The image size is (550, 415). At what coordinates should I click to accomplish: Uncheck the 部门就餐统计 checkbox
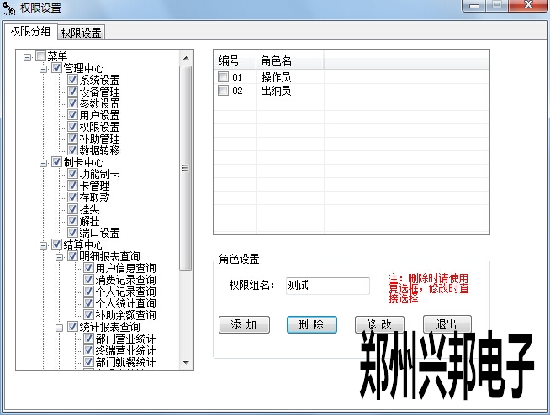pos(88,362)
